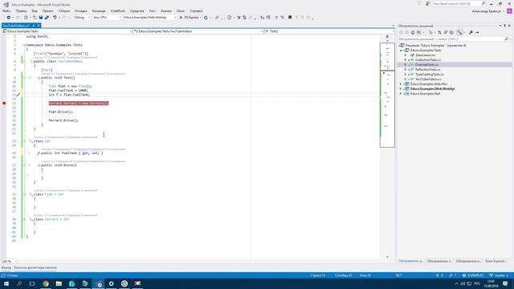Collapse the class Car code region
Screen dimensions: 514x289
click(24, 141)
